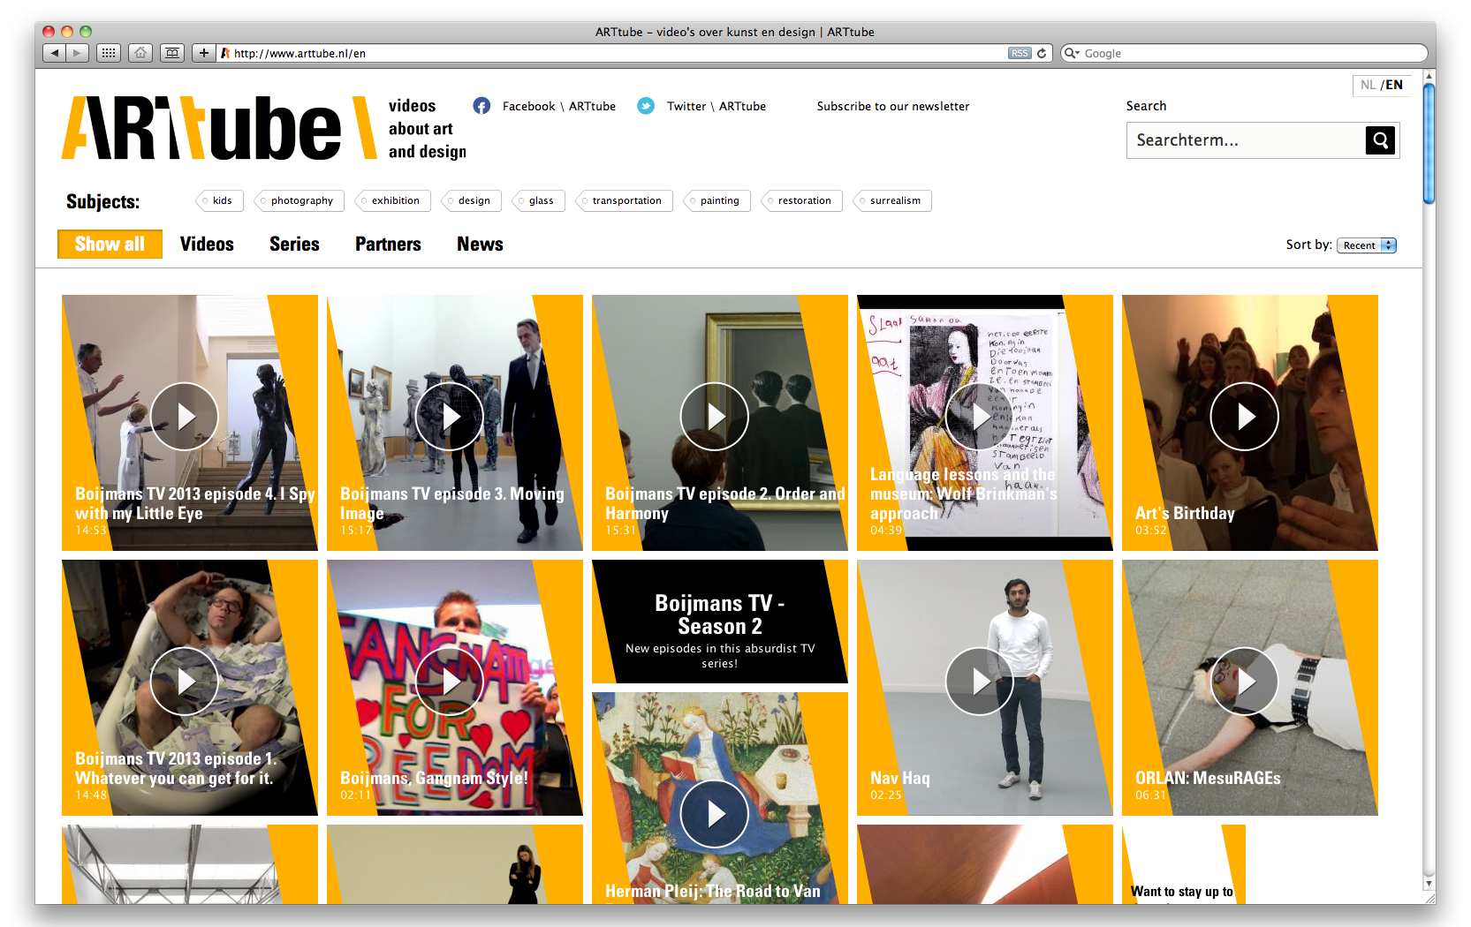Open the Want to stay up to card
Image resolution: width=1471 pixels, height=927 pixels.
1184,864
